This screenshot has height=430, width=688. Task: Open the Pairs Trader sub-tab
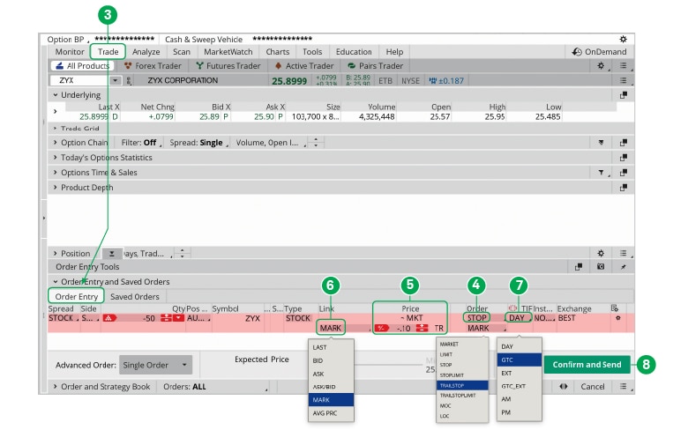coord(375,66)
